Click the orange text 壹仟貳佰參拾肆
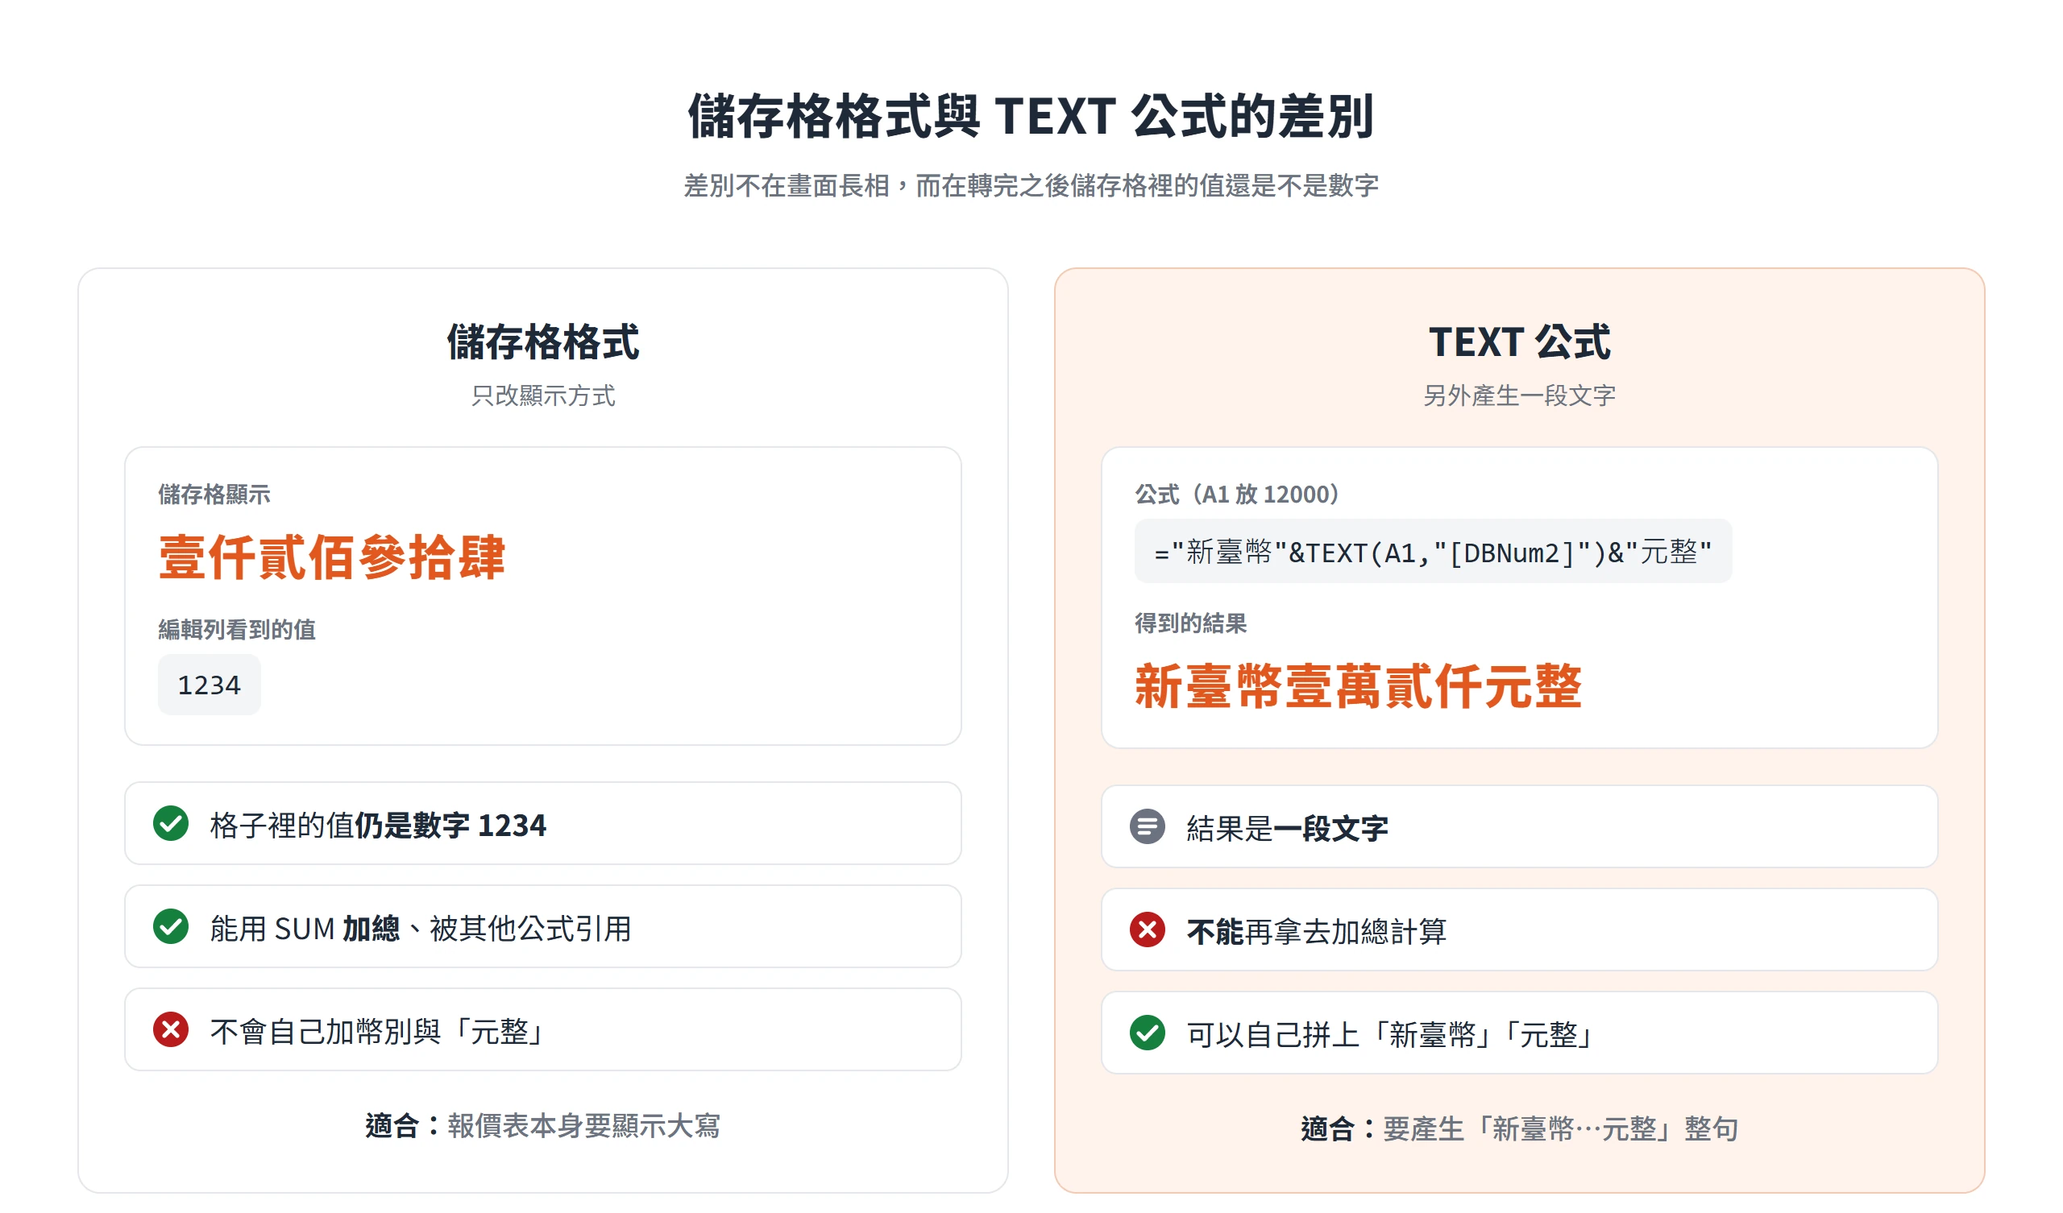The width and height of the screenshot is (2063, 1213). coord(331,558)
